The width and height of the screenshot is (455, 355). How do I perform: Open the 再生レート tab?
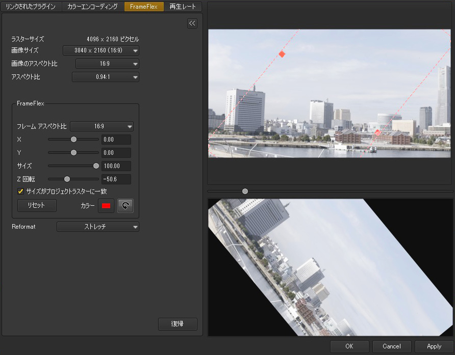(x=183, y=7)
